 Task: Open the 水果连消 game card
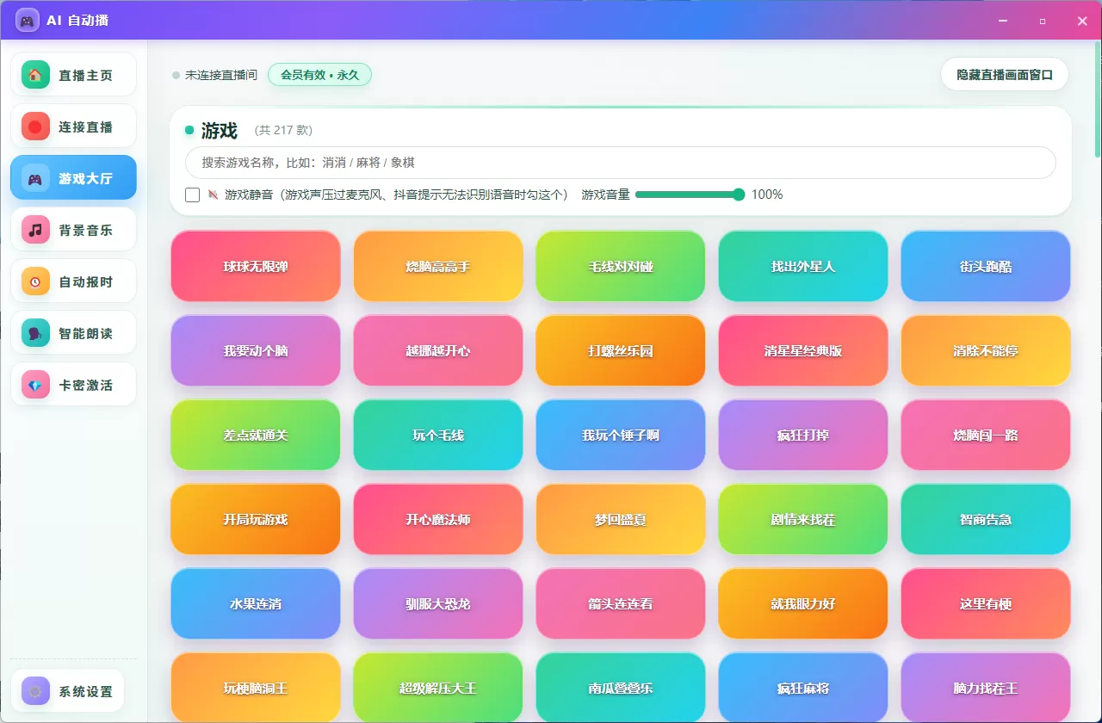[256, 603]
